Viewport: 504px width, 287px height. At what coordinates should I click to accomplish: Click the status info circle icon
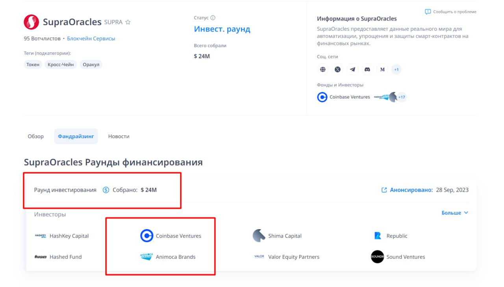pos(213,18)
